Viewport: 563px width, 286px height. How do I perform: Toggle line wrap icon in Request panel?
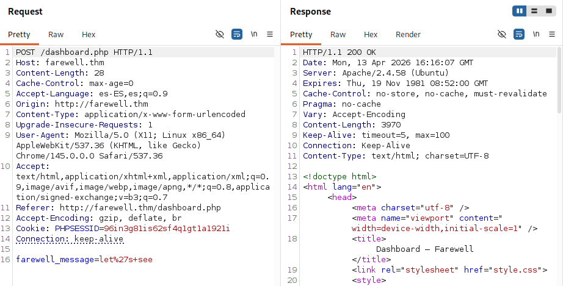237,34
